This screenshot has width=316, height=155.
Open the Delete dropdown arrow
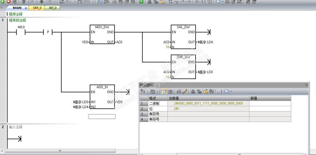click(x=93, y=2)
